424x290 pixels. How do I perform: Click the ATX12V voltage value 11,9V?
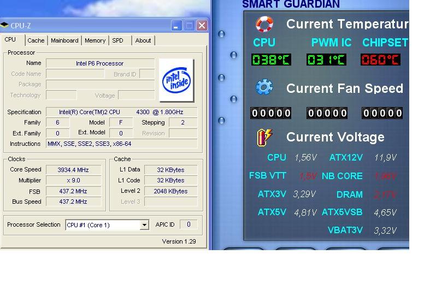(x=385, y=157)
